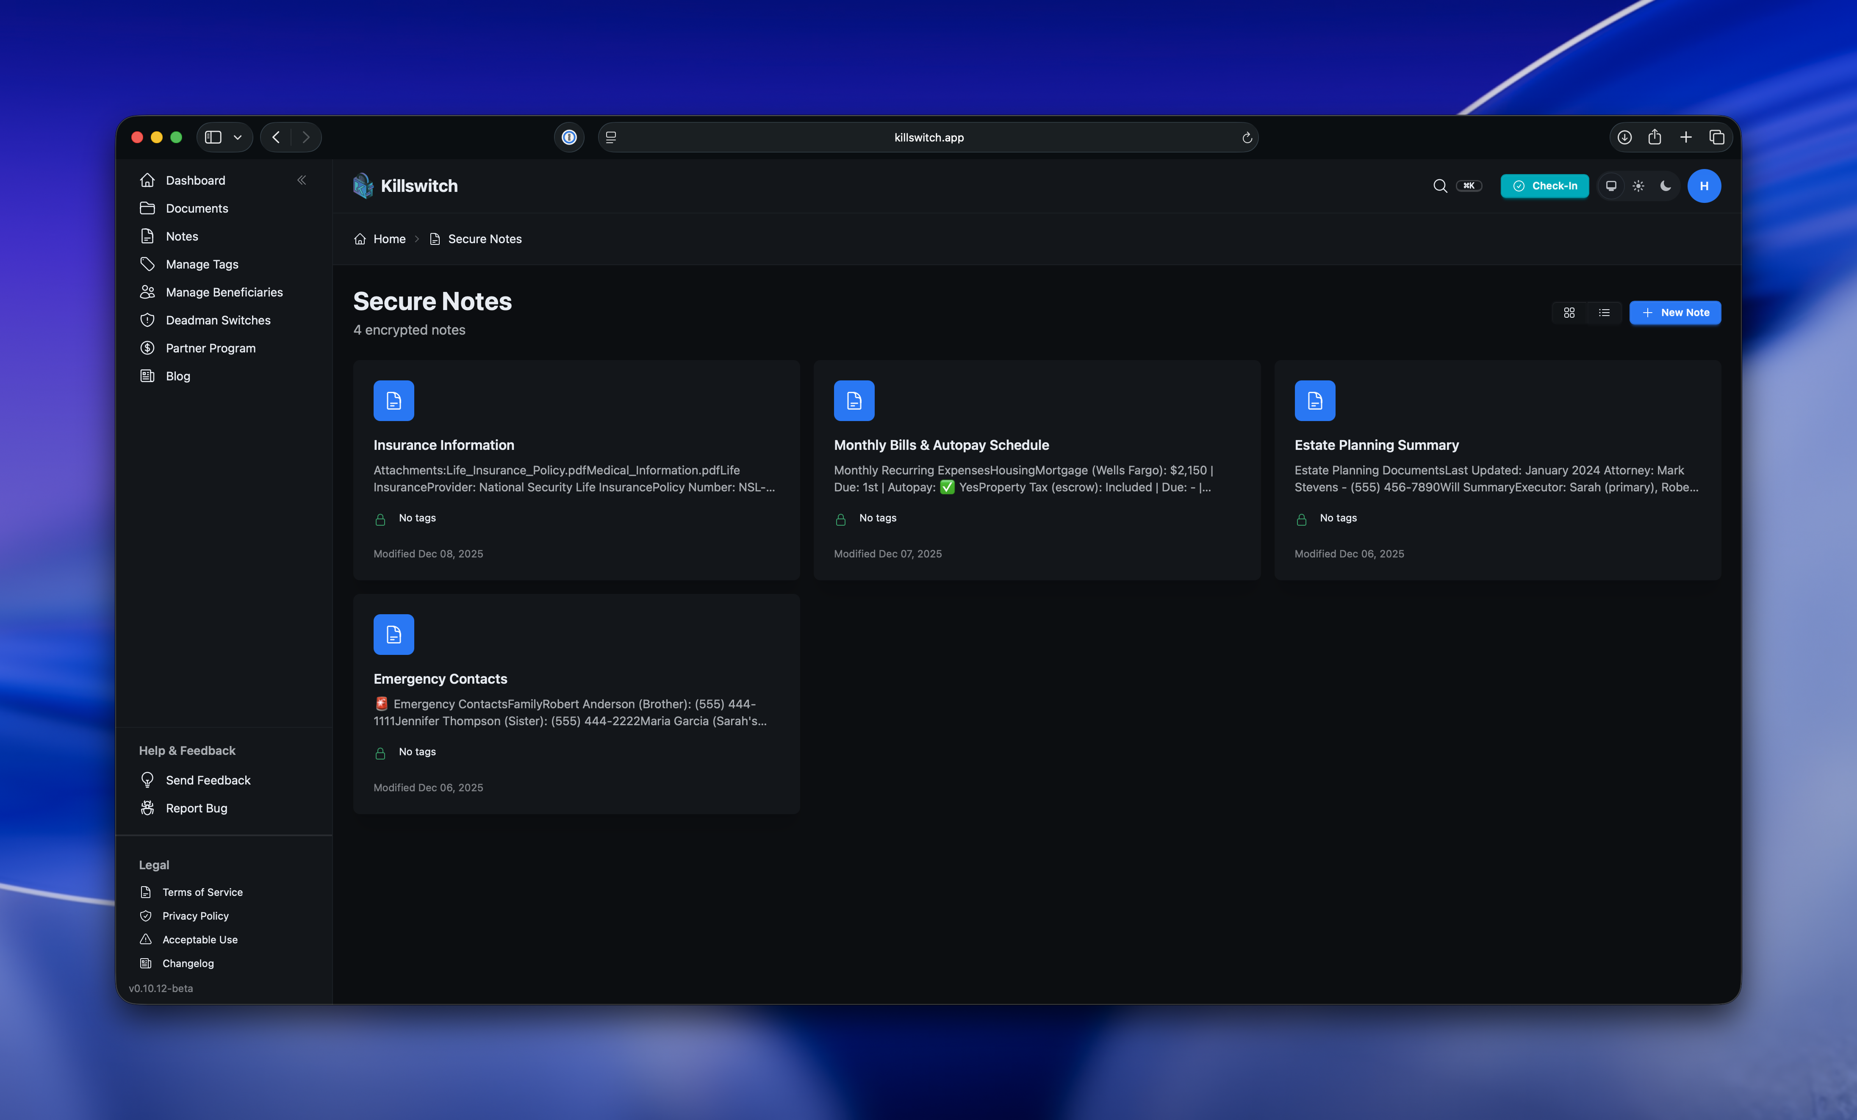Click the browser address bar

928,137
